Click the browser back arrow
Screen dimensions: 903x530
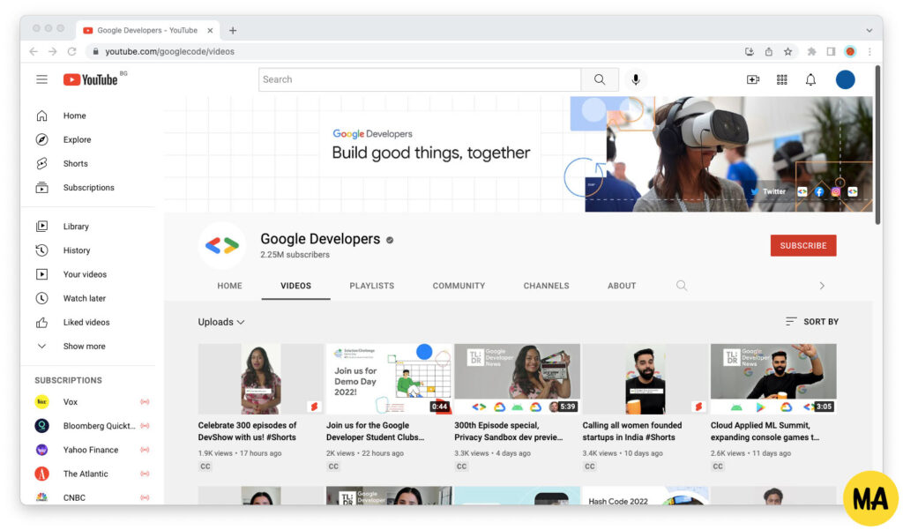coord(34,52)
